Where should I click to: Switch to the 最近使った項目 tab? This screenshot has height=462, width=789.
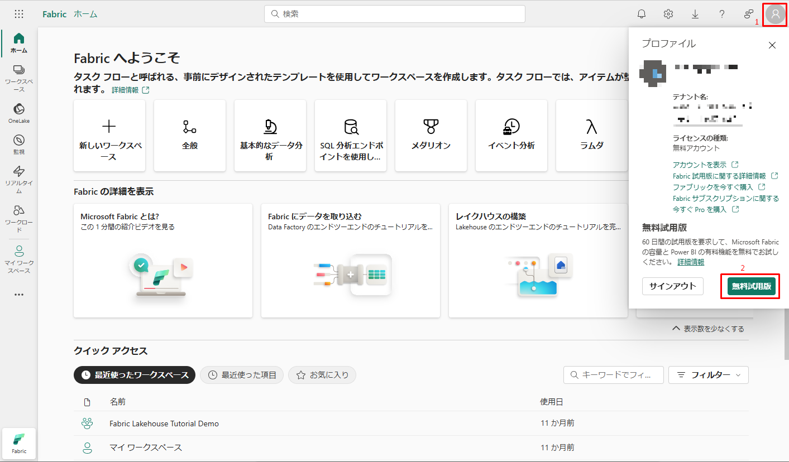(242, 375)
